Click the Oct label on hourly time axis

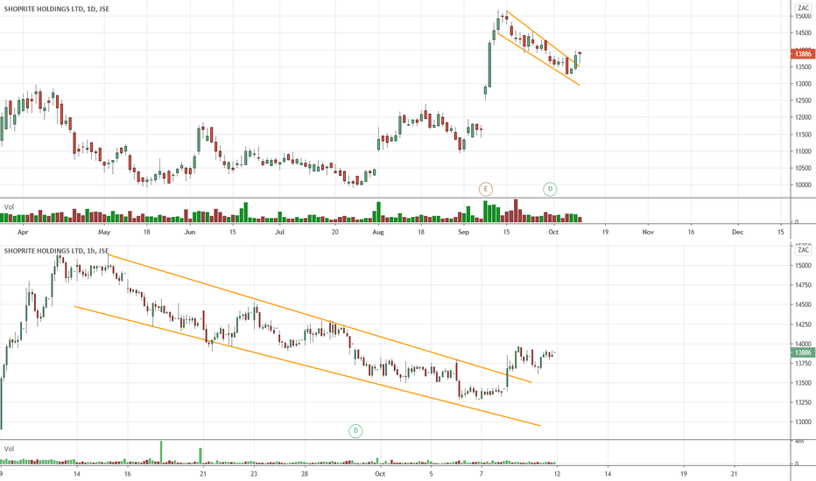[x=380, y=474]
